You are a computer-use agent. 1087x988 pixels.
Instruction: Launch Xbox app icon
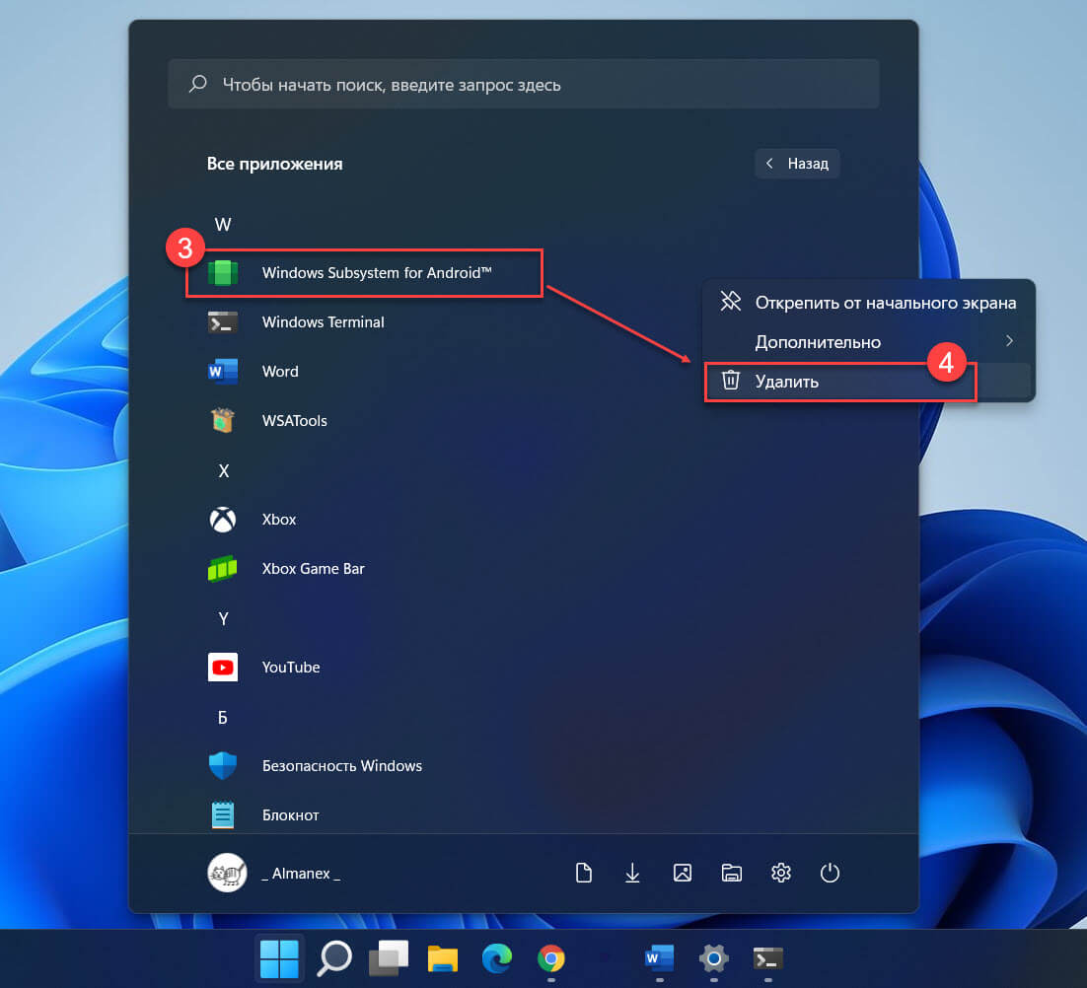click(223, 520)
